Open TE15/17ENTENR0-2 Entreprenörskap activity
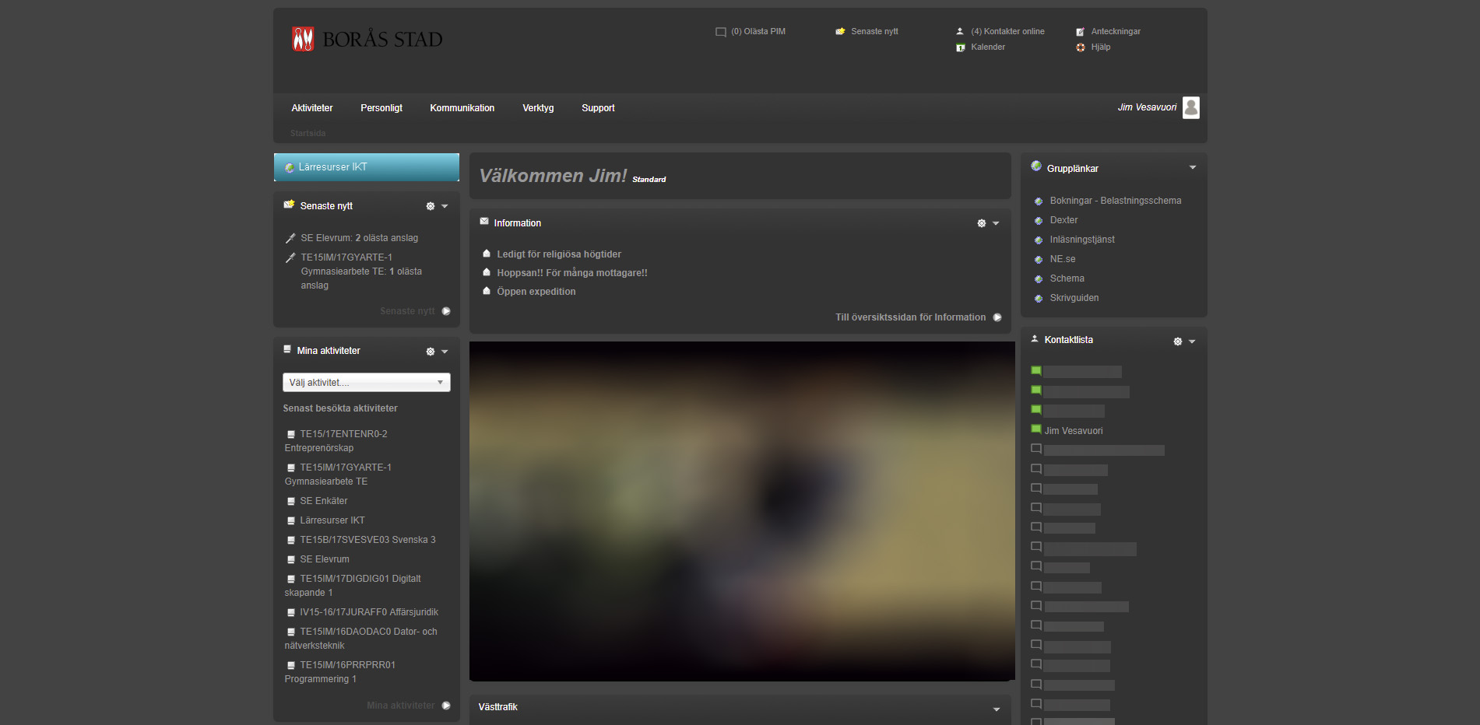This screenshot has height=725, width=1480. (x=336, y=441)
